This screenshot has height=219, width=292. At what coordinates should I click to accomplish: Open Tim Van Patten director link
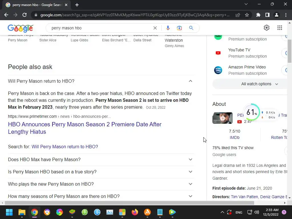click(244, 197)
